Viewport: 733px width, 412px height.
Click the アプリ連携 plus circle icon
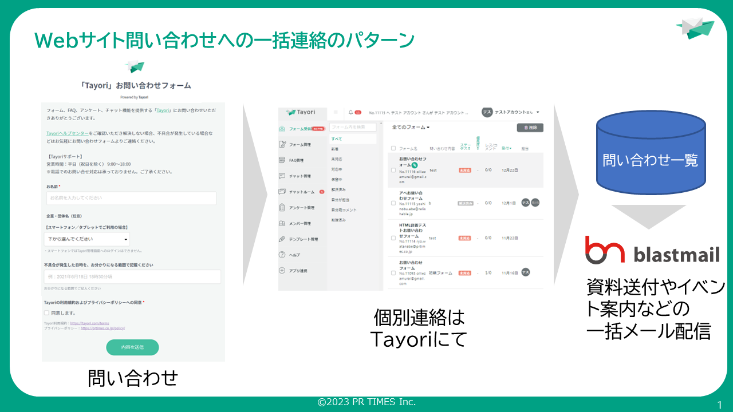point(282,271)
